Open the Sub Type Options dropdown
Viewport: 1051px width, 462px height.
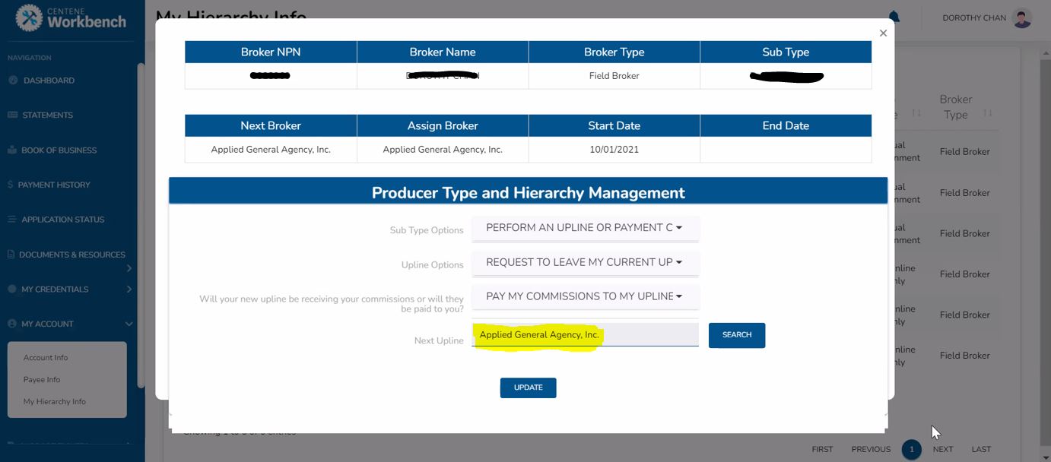click(x=584, y=228)
